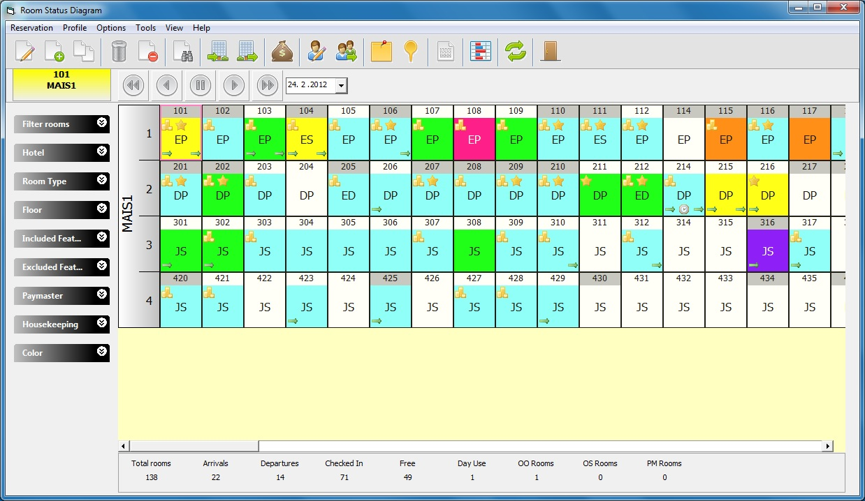Click the floor 3 row header
865x501 pixels.
(x=149, y=244)
